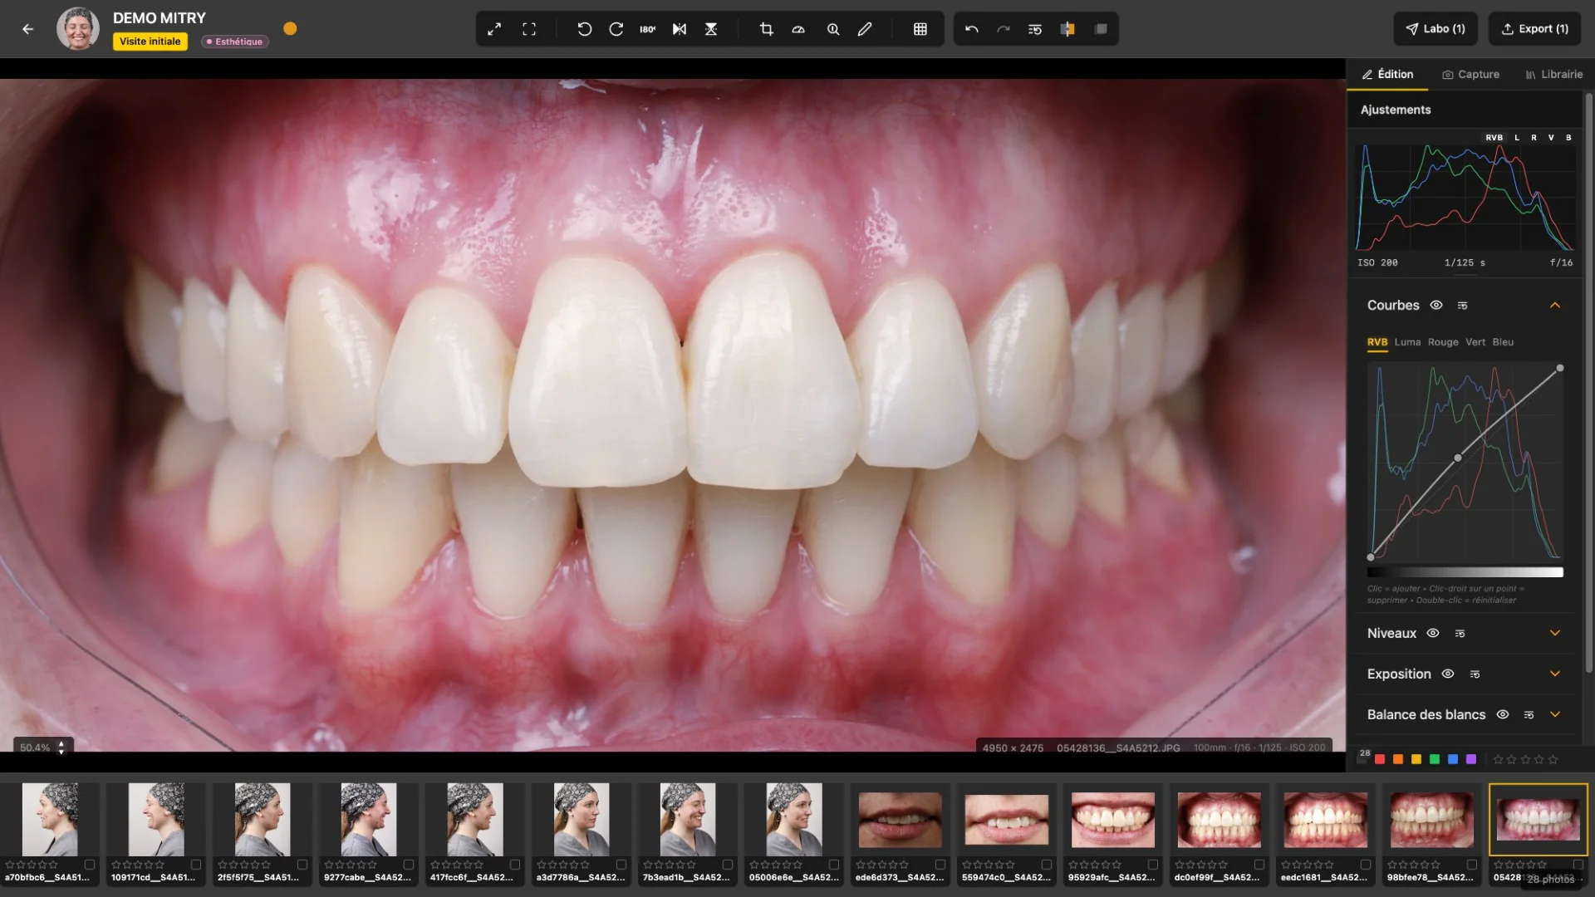Screen dimensions: 1595x897
Task: Rotate image counterclockwise
Action: coord(585,29)
